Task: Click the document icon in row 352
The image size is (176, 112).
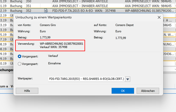Action: coord(46,11)
